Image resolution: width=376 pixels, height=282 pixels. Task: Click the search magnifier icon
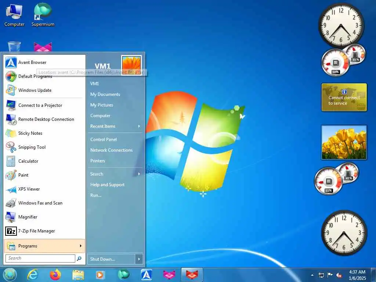pyautogui.click(x=79, y=258)
